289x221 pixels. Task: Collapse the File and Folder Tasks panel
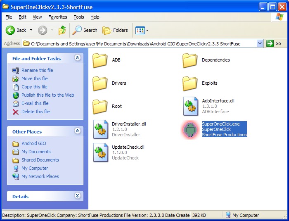[78, 57]
